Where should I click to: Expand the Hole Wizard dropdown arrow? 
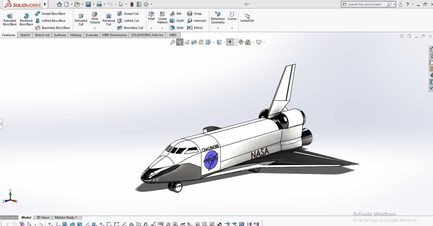click(95, 28)
